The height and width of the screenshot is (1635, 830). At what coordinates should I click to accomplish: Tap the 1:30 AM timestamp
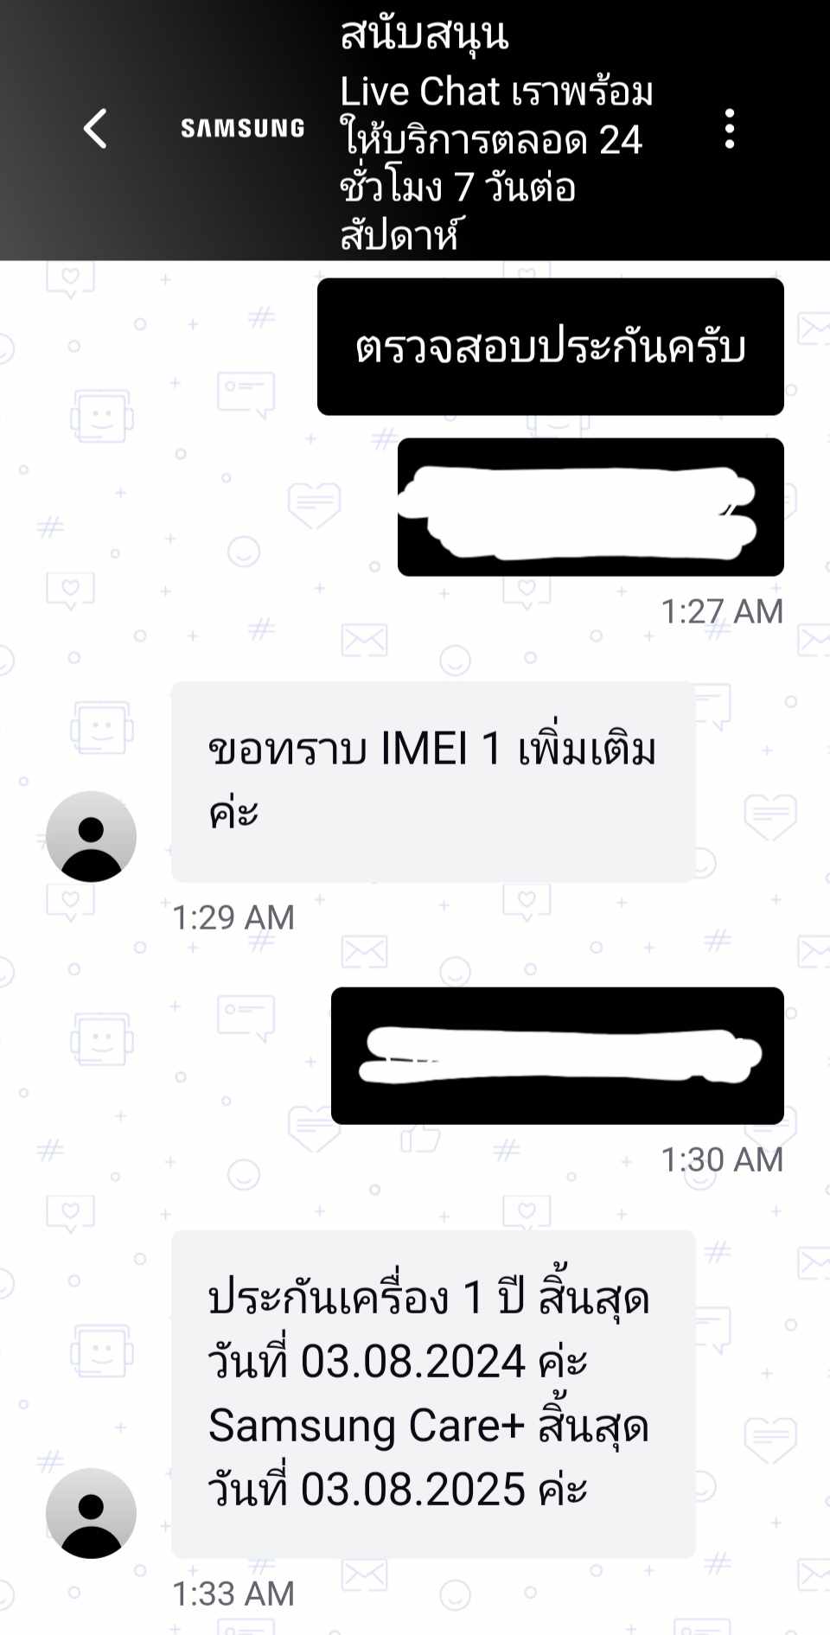(722, 1159)
